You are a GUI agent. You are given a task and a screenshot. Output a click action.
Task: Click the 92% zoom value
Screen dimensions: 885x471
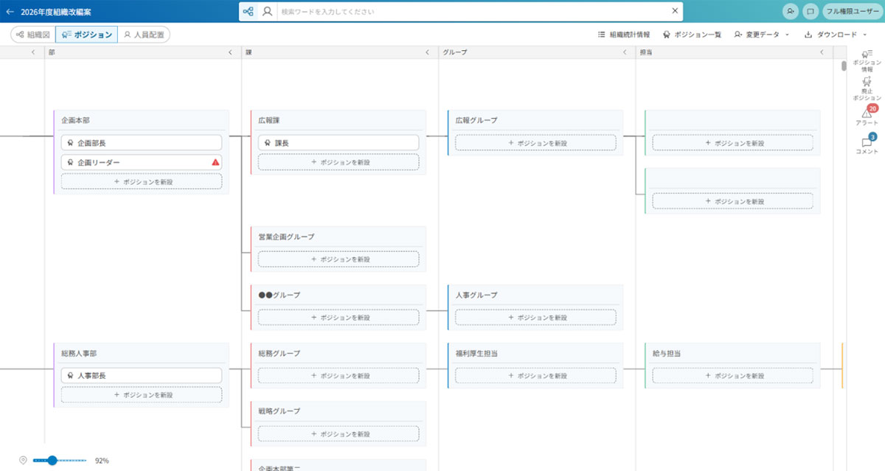click(x=102, y=461)
